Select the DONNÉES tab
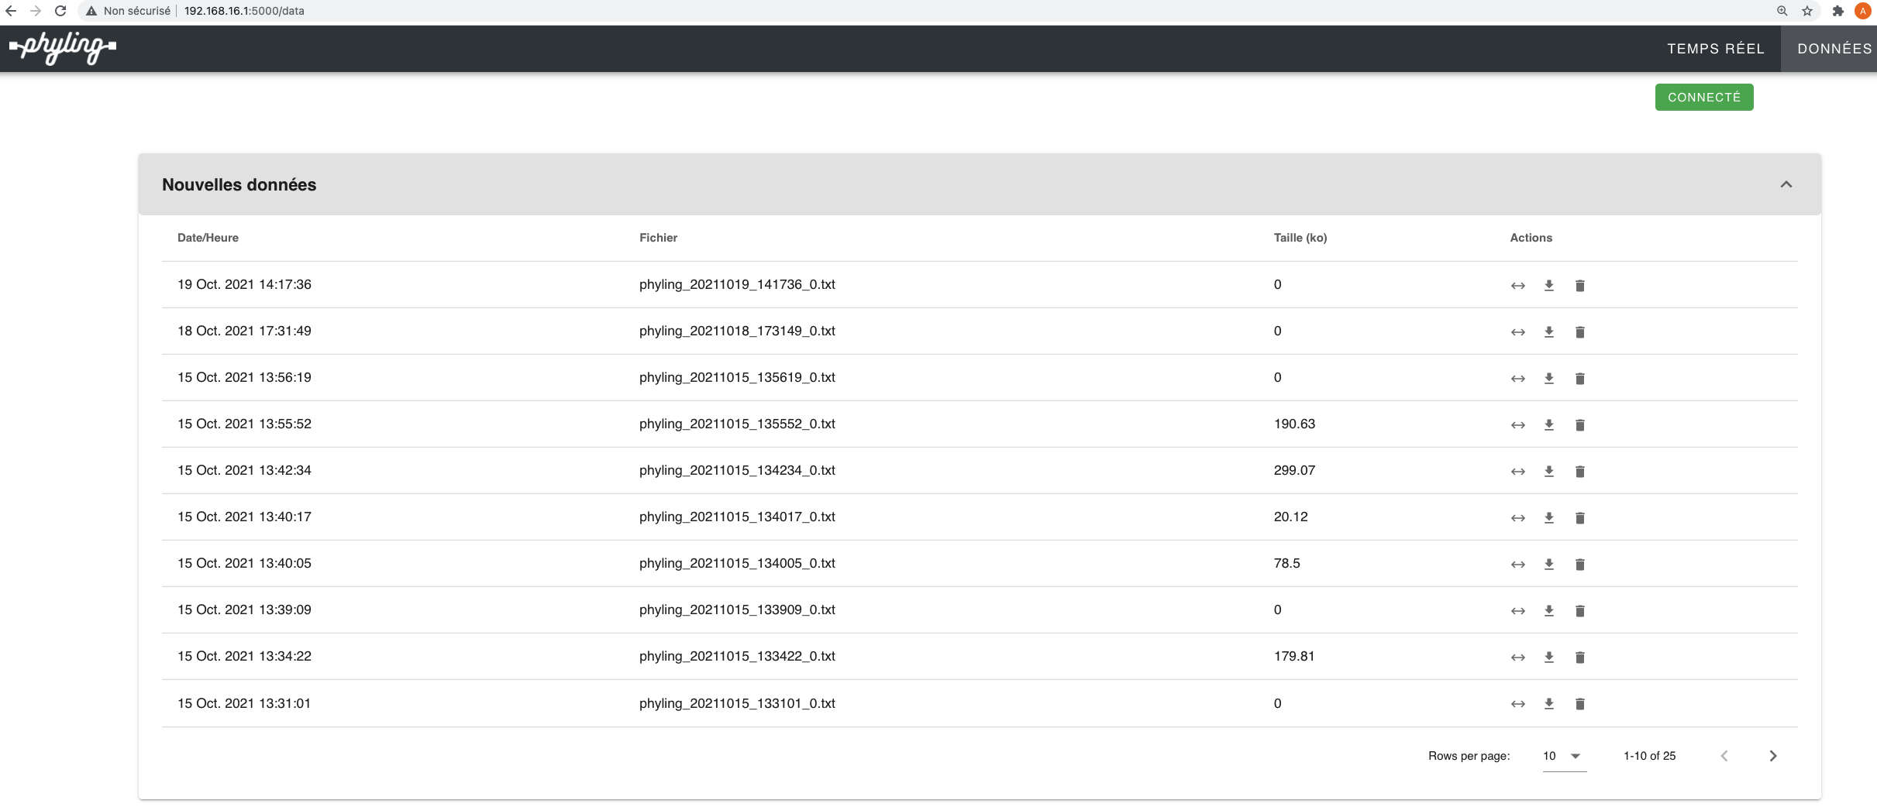Screen dimensions: 1877x807 [1834, 49]
